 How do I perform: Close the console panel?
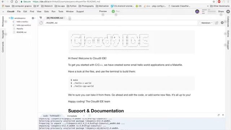click(223, 115)
